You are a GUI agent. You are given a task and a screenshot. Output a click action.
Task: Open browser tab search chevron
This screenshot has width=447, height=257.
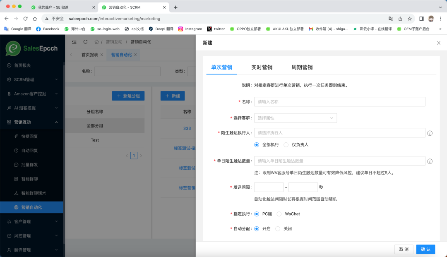pos(440,7)
